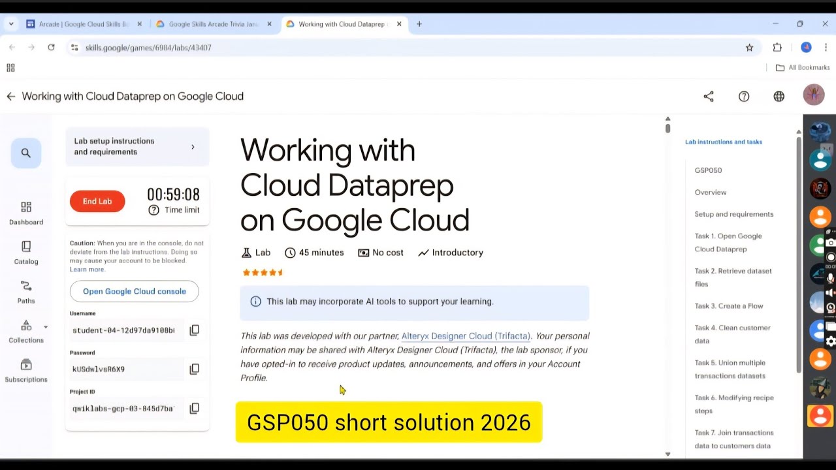The image size is (836, 470).
Task: Open the Chrome menu three dots
Action: coord(826,48)
